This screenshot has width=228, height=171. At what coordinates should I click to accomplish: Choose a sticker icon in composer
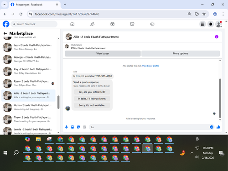point(78,127)
